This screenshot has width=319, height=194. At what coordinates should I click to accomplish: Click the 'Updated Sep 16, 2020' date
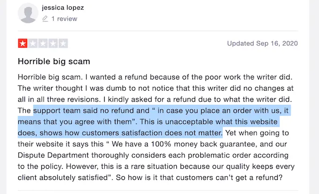point(262,43)
